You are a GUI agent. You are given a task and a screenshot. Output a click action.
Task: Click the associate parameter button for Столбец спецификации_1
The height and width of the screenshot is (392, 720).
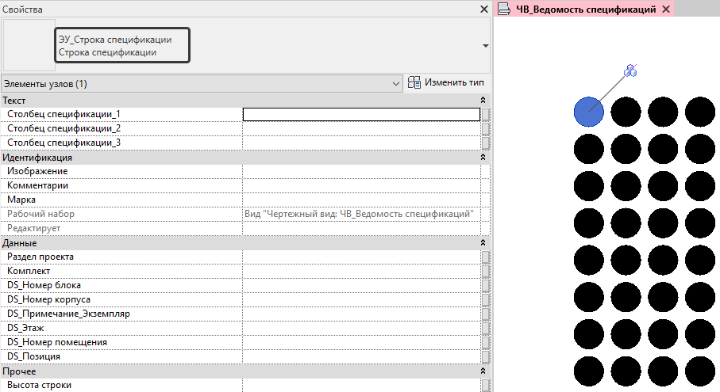point(486,114)
